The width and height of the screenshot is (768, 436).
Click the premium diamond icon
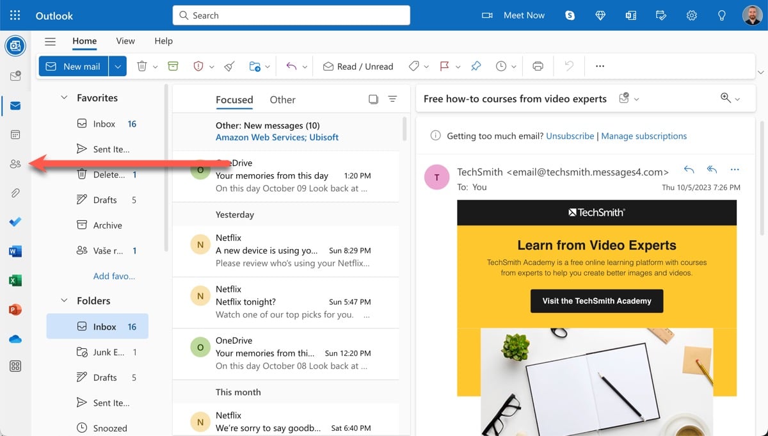pos(600,15)
